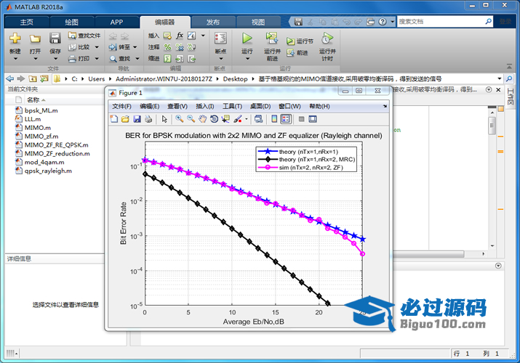520x363 pixels.
Task: Open Figure 1 文件(F) menu
Action: tap(121, 106)
